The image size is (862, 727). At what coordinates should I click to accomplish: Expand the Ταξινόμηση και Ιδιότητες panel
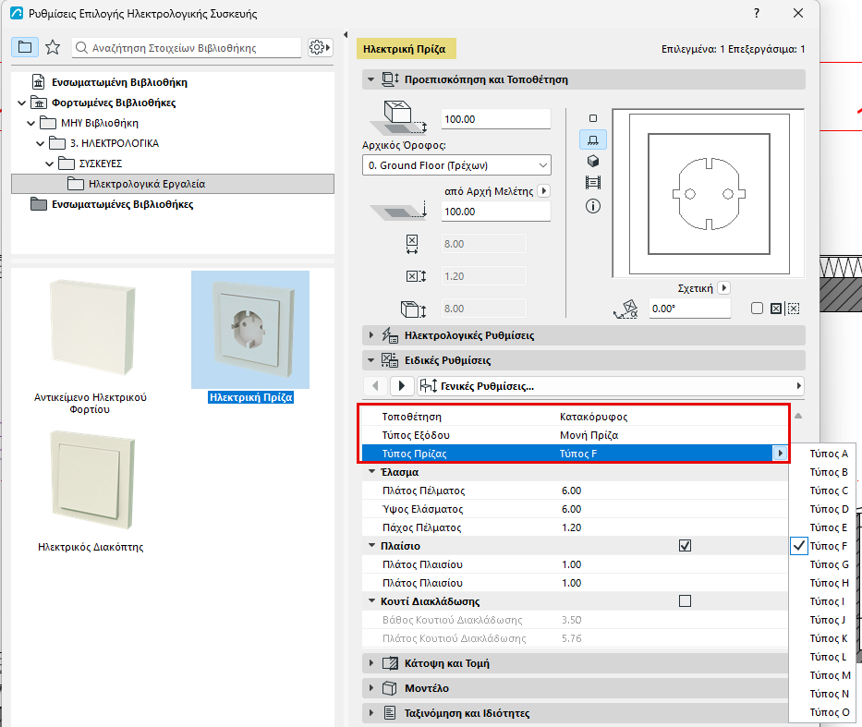pos(371,713)
